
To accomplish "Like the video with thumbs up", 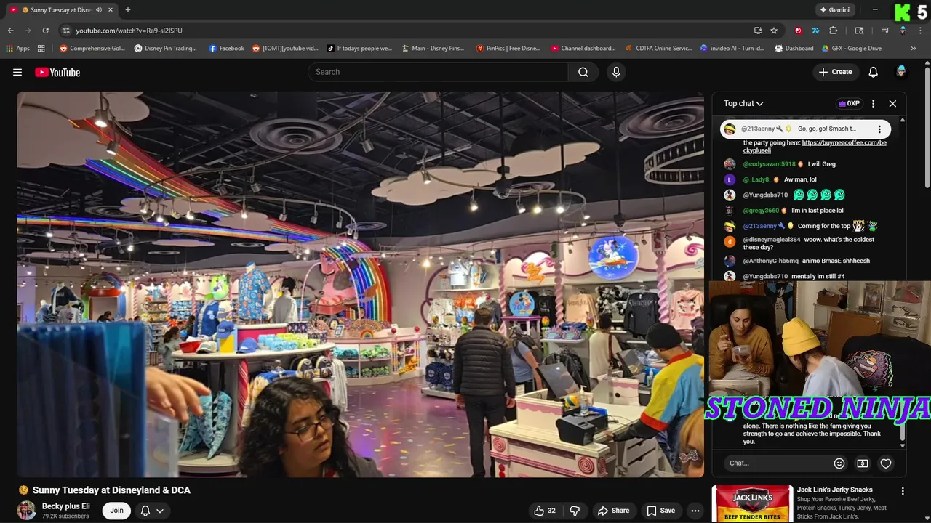I will coord(545,511).
